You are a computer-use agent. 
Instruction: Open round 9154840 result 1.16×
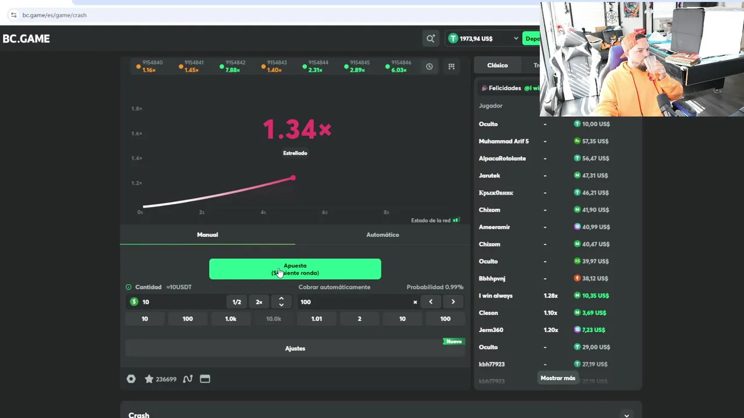pyautogui.click(x=149, y=66)
